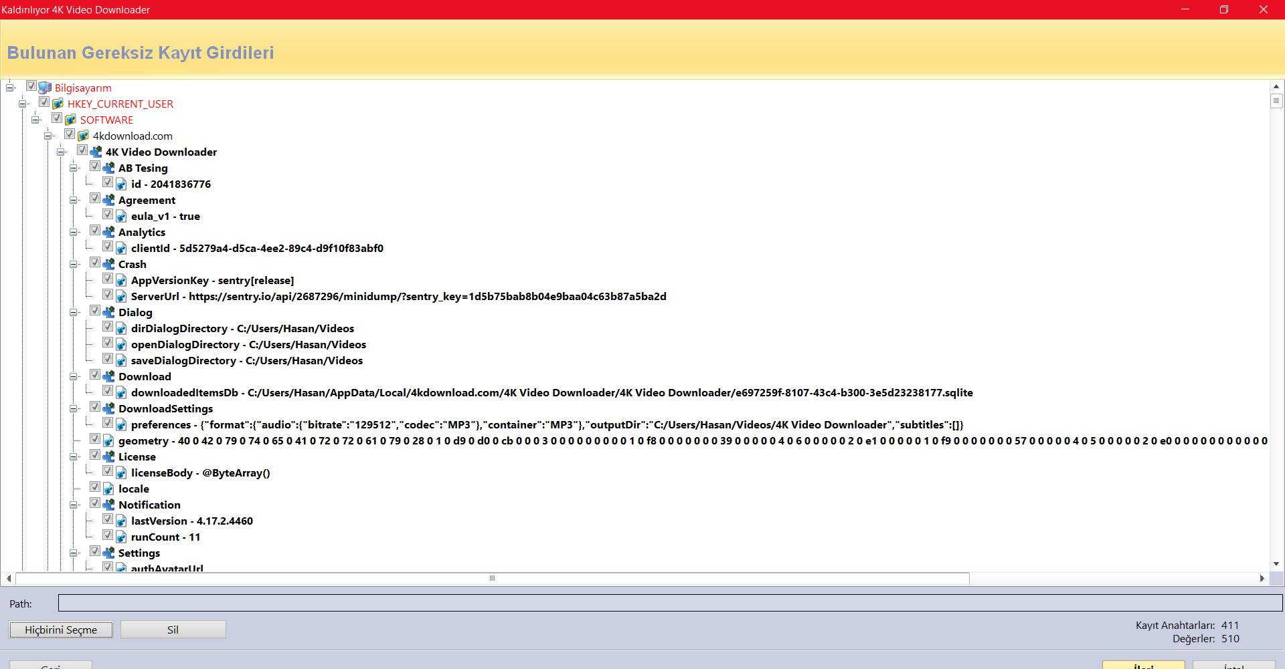Image resolution: width=1285 pixels, height=669 pixels.
Task: Uncheck the Bilgisayarım root checkbox
Action: [x=31, y=86]
